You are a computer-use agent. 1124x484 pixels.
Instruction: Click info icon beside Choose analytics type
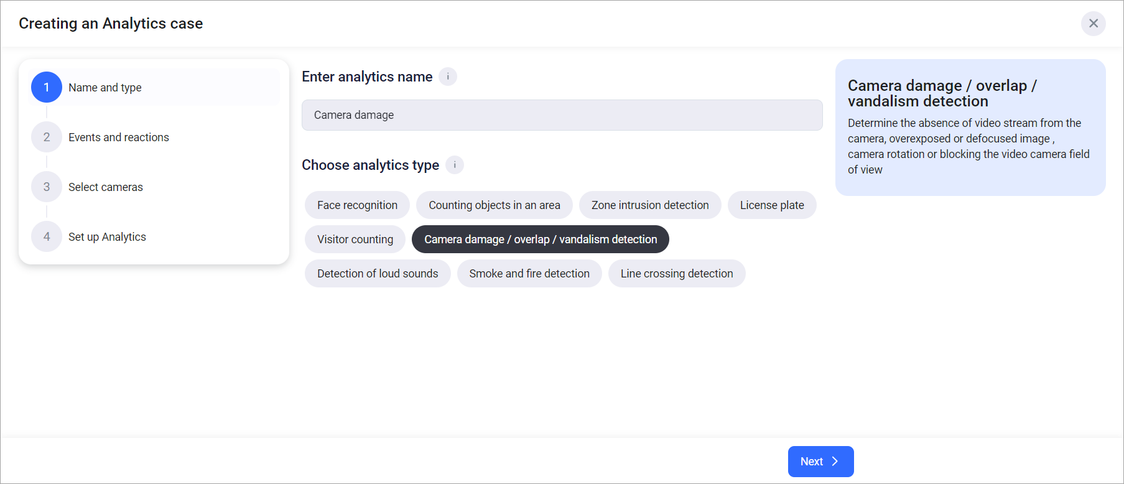455,165
